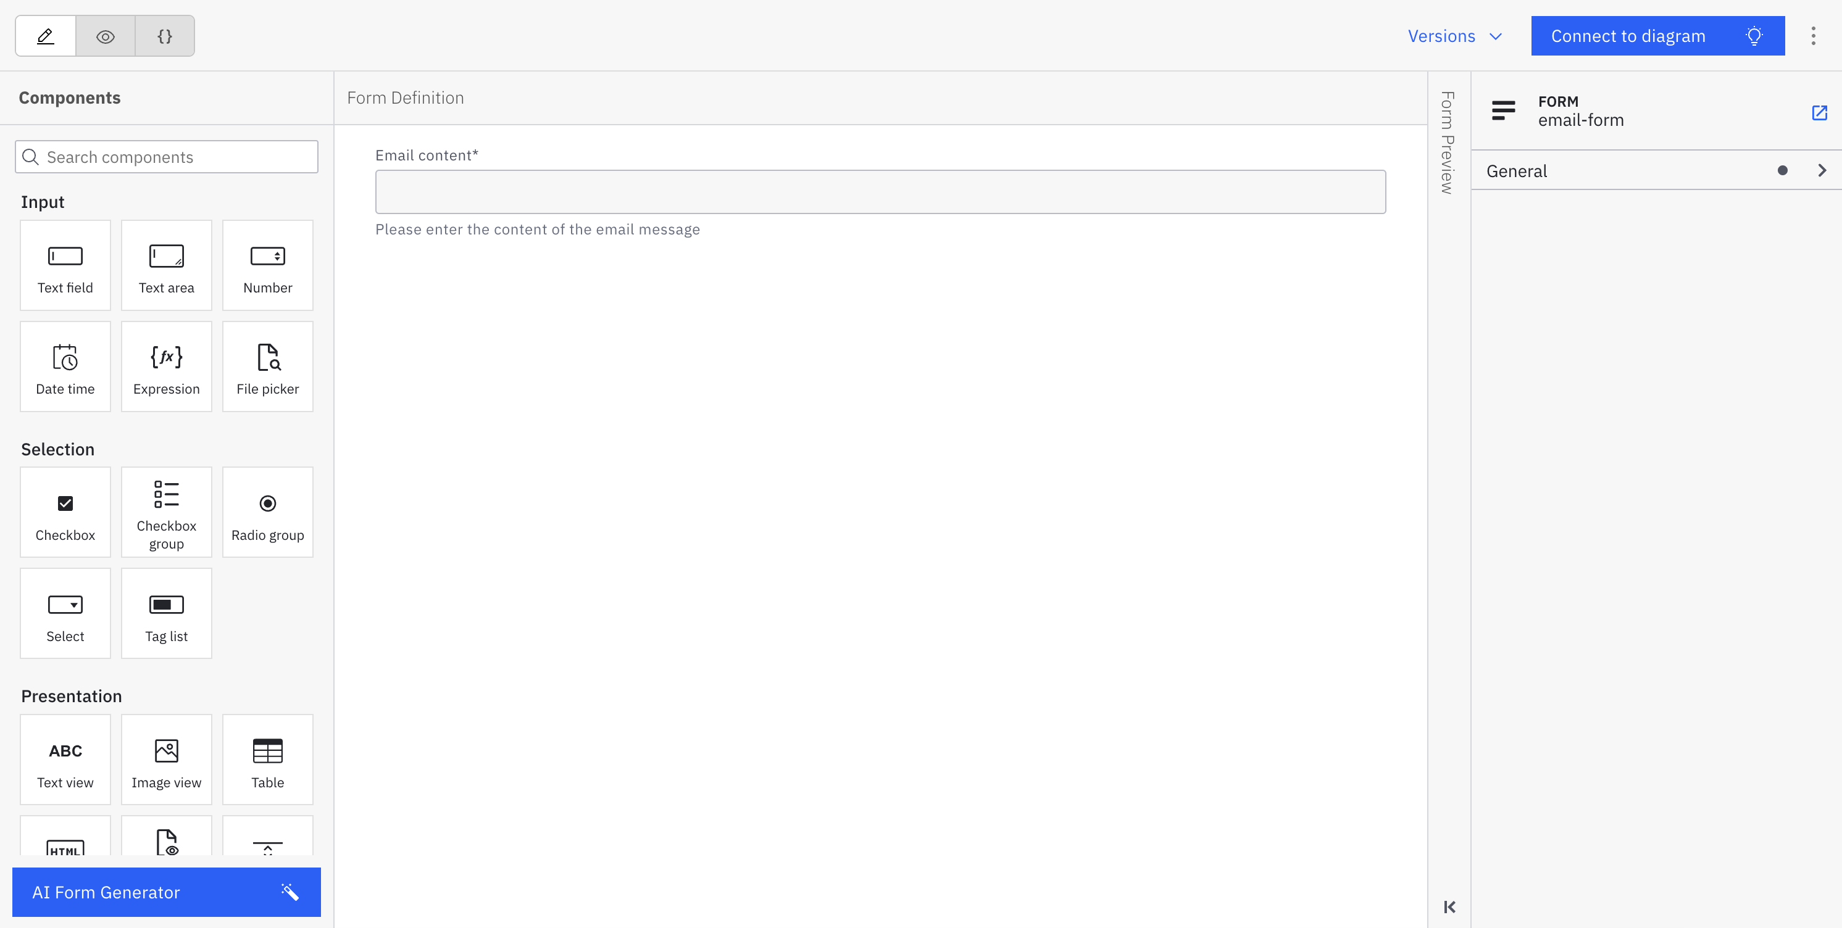The height and width of the screenshot is (928, 1842).
Task: Select the Table presentation component
Action: (267, 760)
